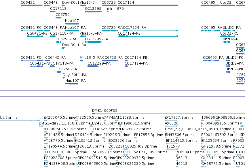This screenshot has width=245, height=168.
Task: Select protein Nup107-PA
Action: (72, 84)
